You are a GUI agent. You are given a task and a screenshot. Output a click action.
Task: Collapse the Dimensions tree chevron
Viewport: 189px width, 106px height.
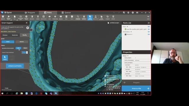click(x=131, y=32)
